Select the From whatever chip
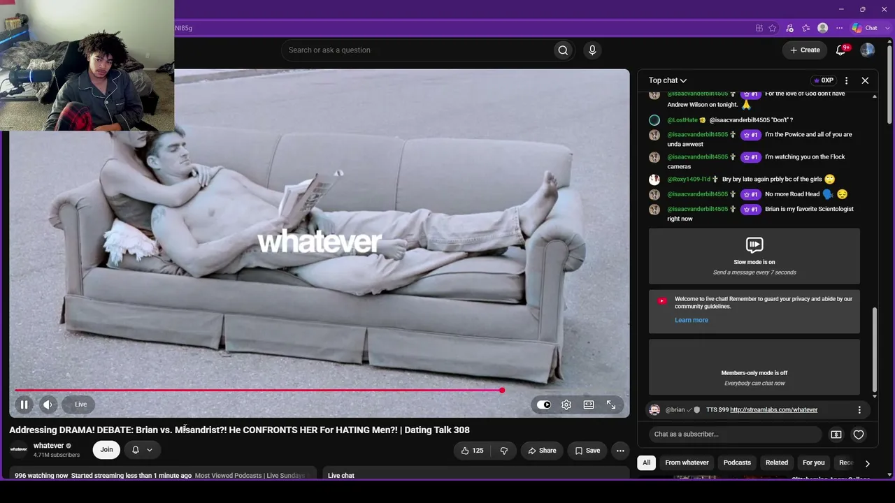Viewport: 895px width, 503px height. click(x=687, y=462)
